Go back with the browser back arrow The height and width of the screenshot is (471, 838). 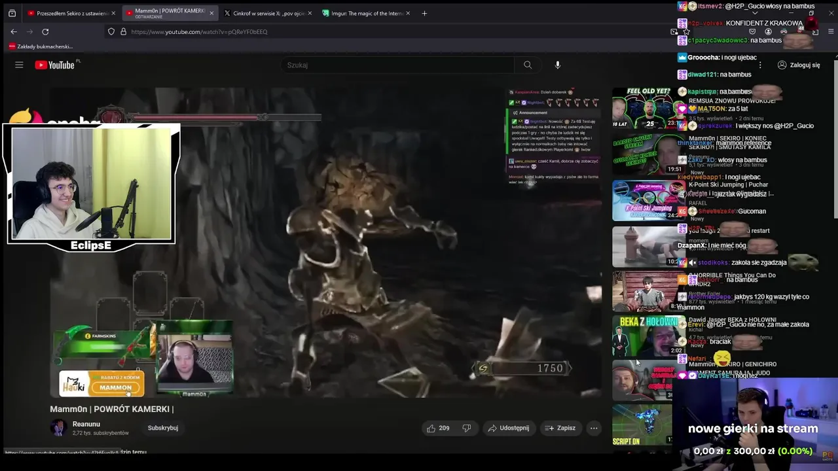(x=14, y=31)
